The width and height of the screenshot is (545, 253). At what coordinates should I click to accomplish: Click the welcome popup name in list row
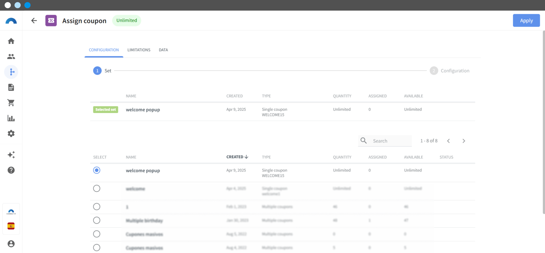pyautogui.click(x=143, y=171)
